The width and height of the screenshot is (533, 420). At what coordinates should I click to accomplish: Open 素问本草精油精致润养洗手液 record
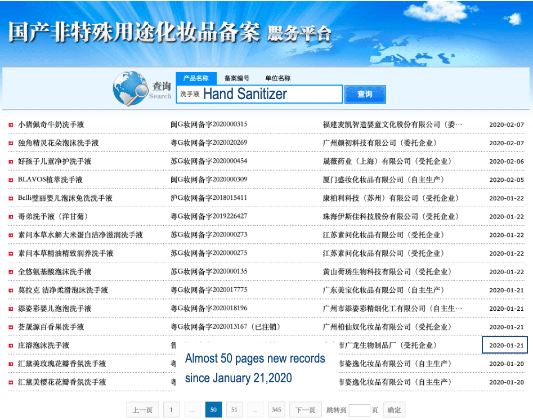click(66, 253)
